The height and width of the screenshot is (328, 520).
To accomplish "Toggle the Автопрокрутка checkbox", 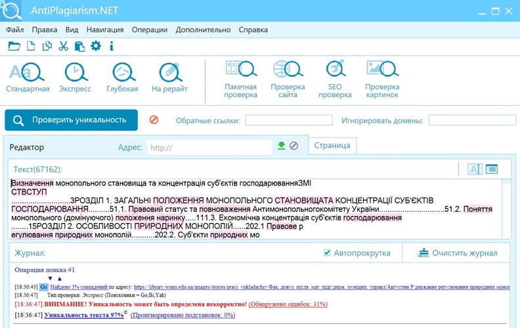I will pyautogui.click(x=327, y=253).
